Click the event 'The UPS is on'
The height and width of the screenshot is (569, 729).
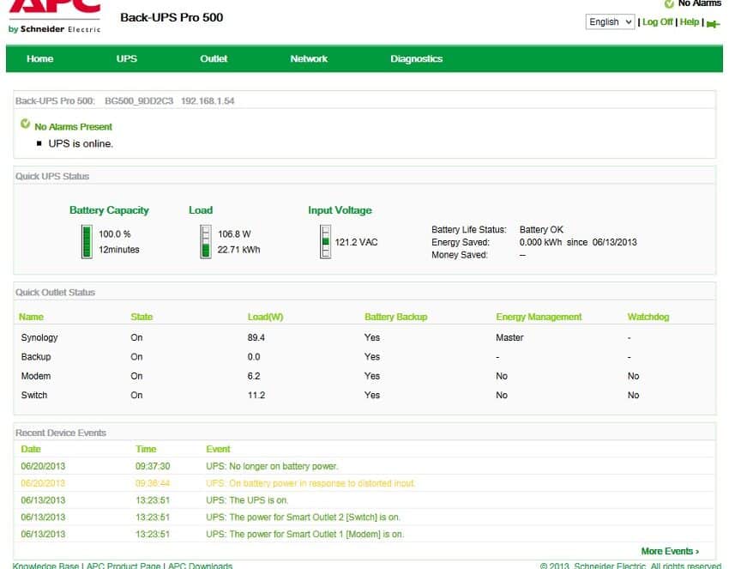pos(247,500)
